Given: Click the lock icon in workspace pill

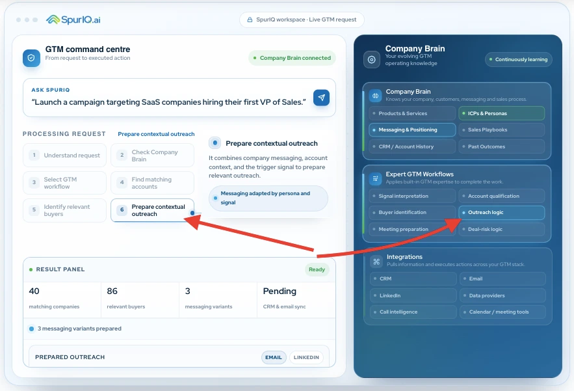Looking at the screenshot, I should [x=250, y=20].
